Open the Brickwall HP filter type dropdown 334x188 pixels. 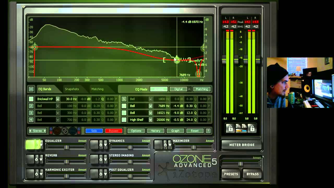(58, 99)
